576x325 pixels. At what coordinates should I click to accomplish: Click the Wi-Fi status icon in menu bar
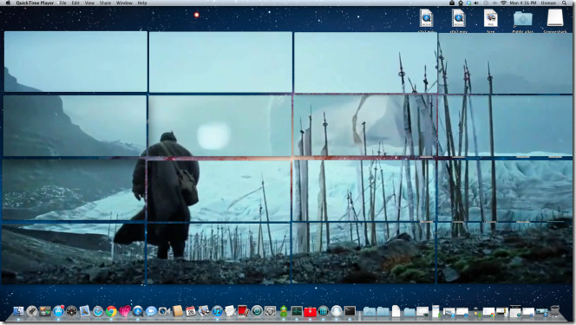(503, 3)
